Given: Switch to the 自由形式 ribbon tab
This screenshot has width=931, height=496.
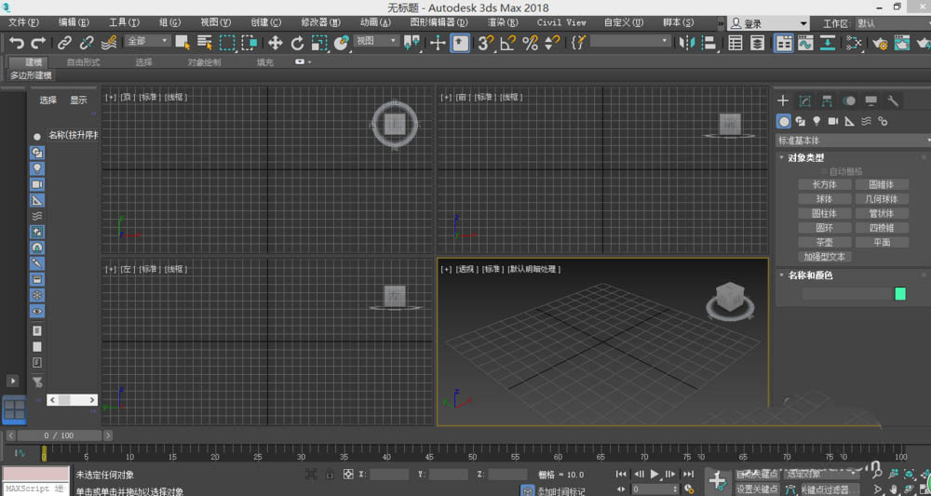Looking at the screenshot, I should click(x=83, y=62).
